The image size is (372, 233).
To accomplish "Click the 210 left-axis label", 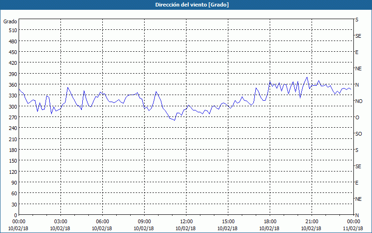I will [x=13, y=139].
